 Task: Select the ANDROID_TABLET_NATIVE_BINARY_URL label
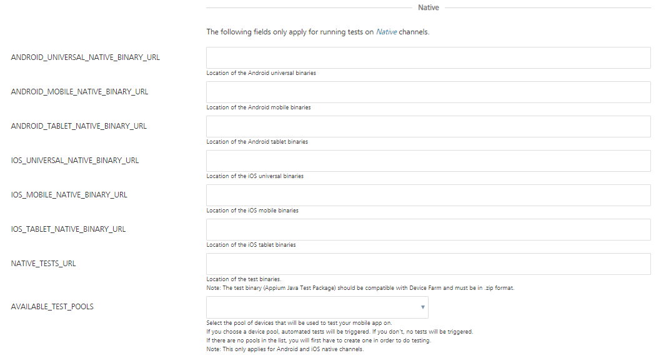79,126
